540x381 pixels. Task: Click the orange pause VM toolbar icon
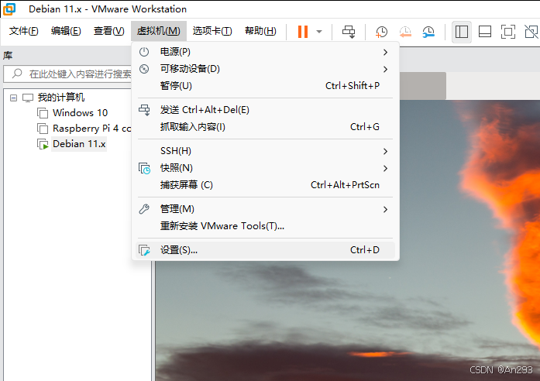303,32
